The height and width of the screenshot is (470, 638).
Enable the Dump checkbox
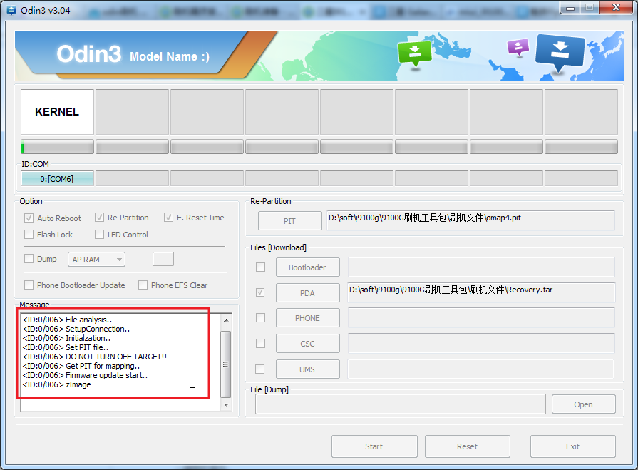[x=29, y=259]
